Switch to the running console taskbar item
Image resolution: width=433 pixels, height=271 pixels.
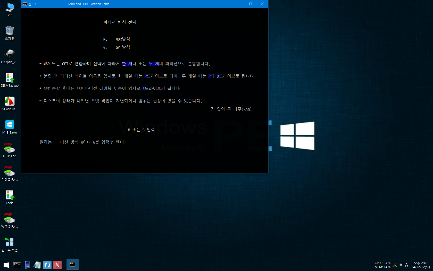point(73,265)
